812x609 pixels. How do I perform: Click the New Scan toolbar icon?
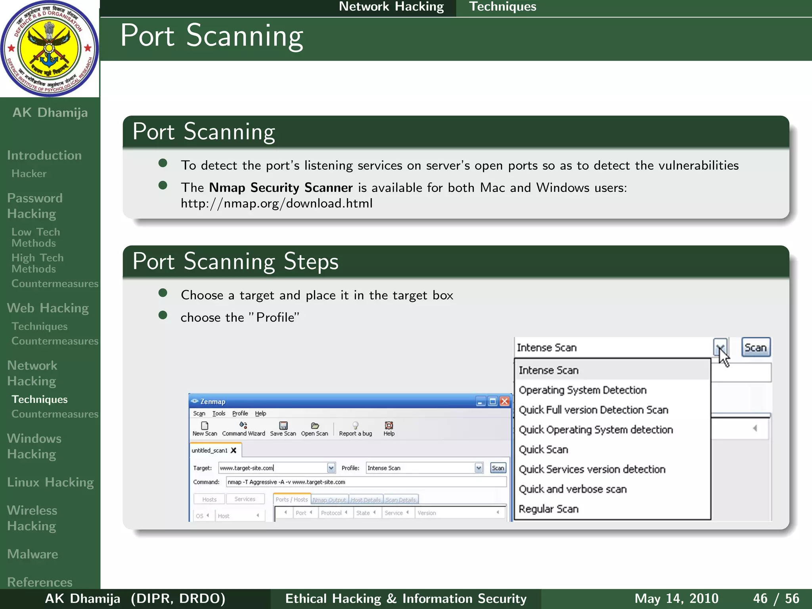pos(205,426)
